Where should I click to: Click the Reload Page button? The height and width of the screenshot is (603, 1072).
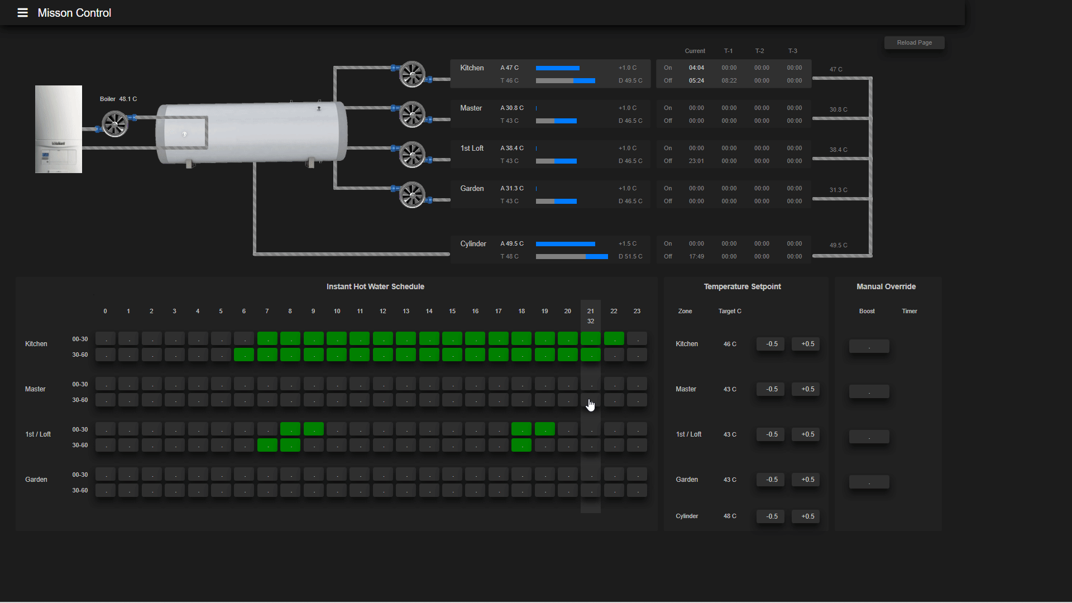click(x=915, y=42)
